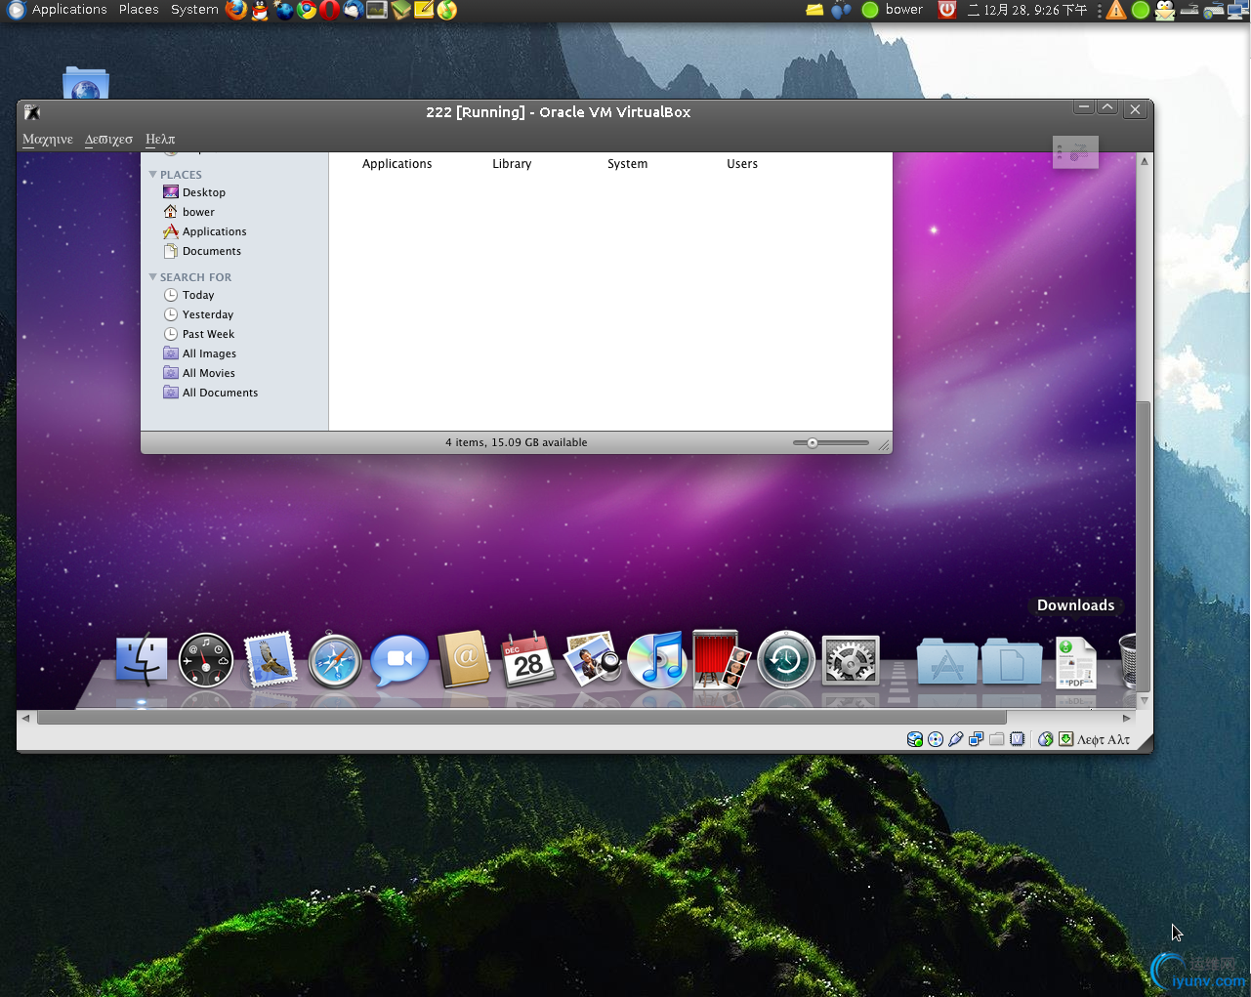Open the QQ penguin launcher in panel
Image resolution: width=1251 pixels, height=997 pixels.
point(260,10)
